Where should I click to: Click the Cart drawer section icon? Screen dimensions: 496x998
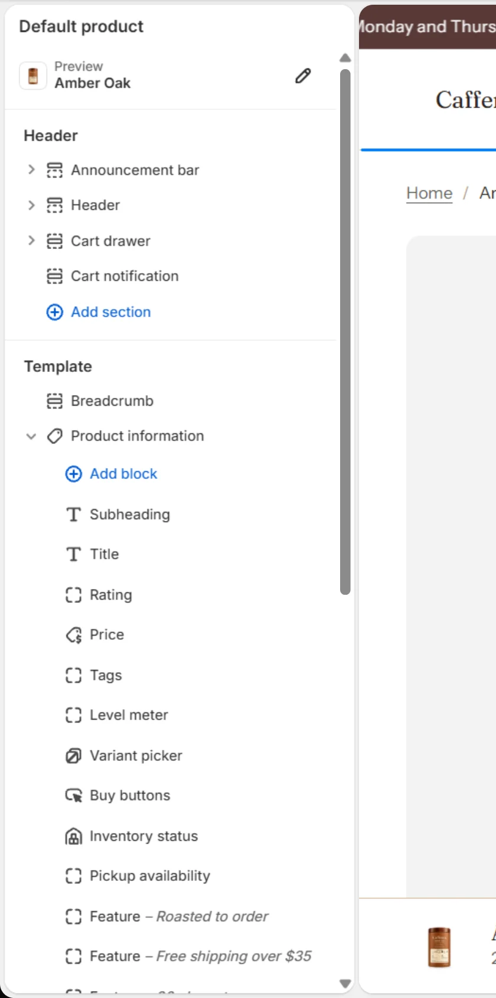pyautogui.click(x=54, y=241)
